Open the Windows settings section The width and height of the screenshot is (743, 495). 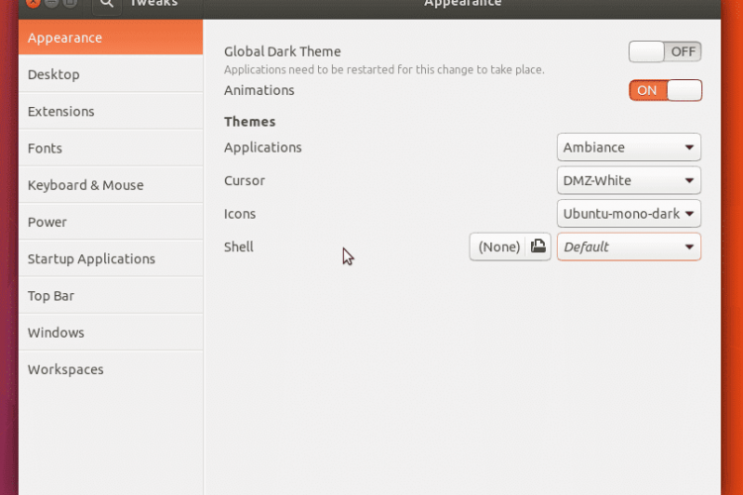tap(111, 333)
